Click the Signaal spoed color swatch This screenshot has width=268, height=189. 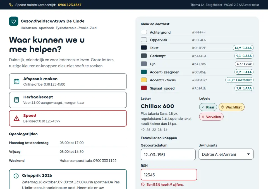[x=144, y=88]
